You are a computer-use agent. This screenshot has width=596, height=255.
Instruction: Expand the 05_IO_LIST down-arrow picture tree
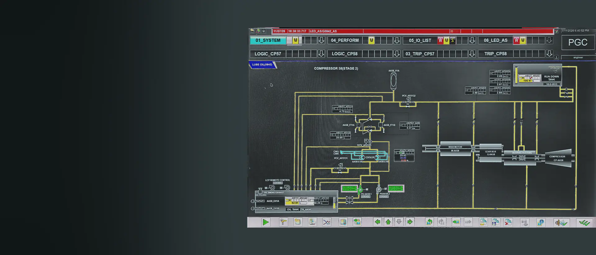(x=472, y=40)
